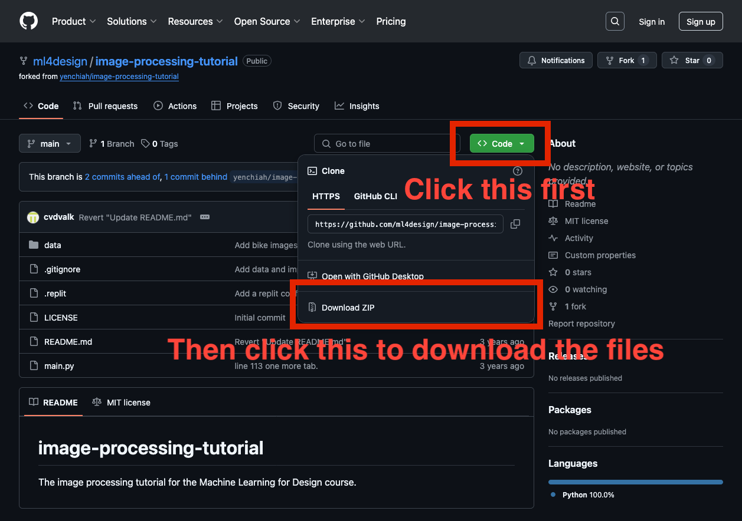Open the Notifications bell button
742x521 pixels.
pos(555,60)
